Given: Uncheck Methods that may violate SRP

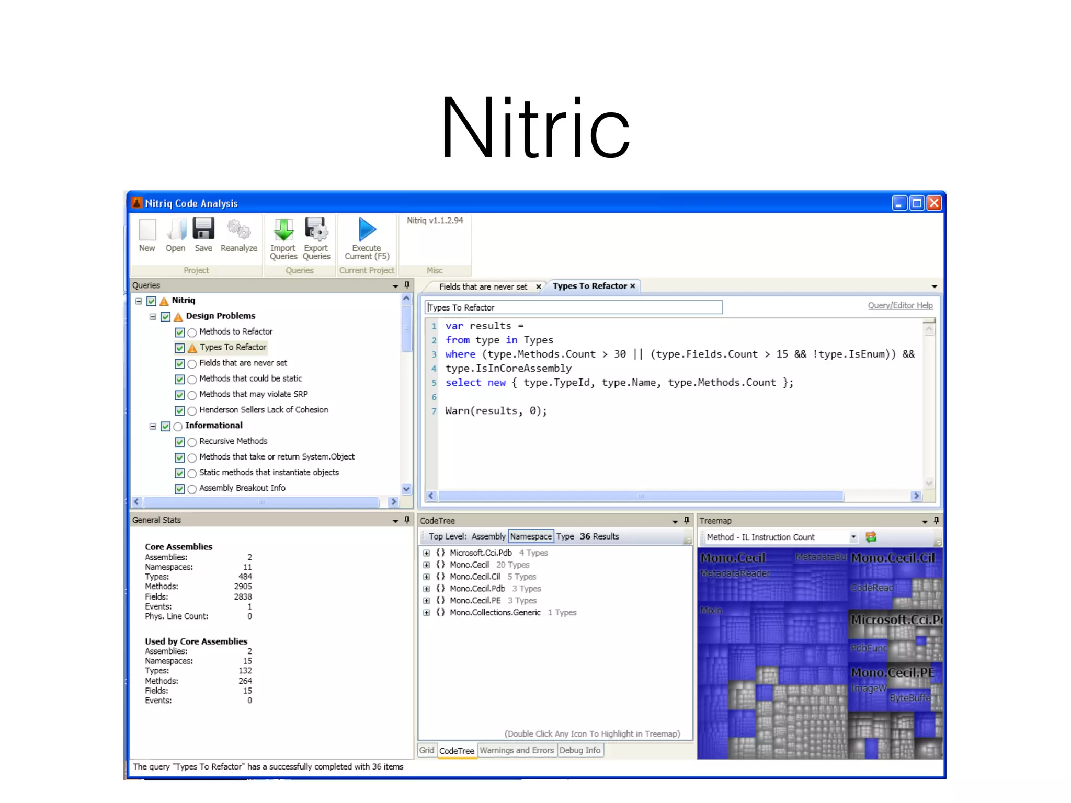Looking at the screenshot, I should [x=179, y=395].
